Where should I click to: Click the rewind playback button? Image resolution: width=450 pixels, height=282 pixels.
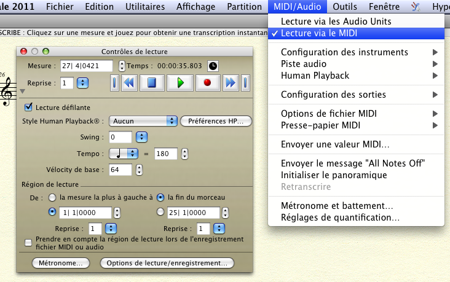[129, 83]
